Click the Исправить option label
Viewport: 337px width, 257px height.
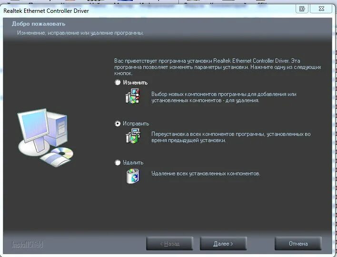pyautogui.click(x=136, y=124)
